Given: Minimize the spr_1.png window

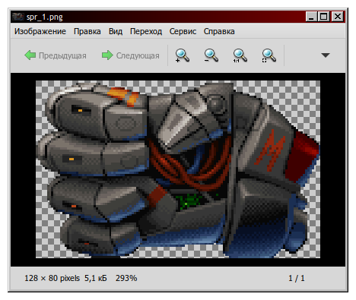Looking at the screenshot, I should click(x=311, y=17).
